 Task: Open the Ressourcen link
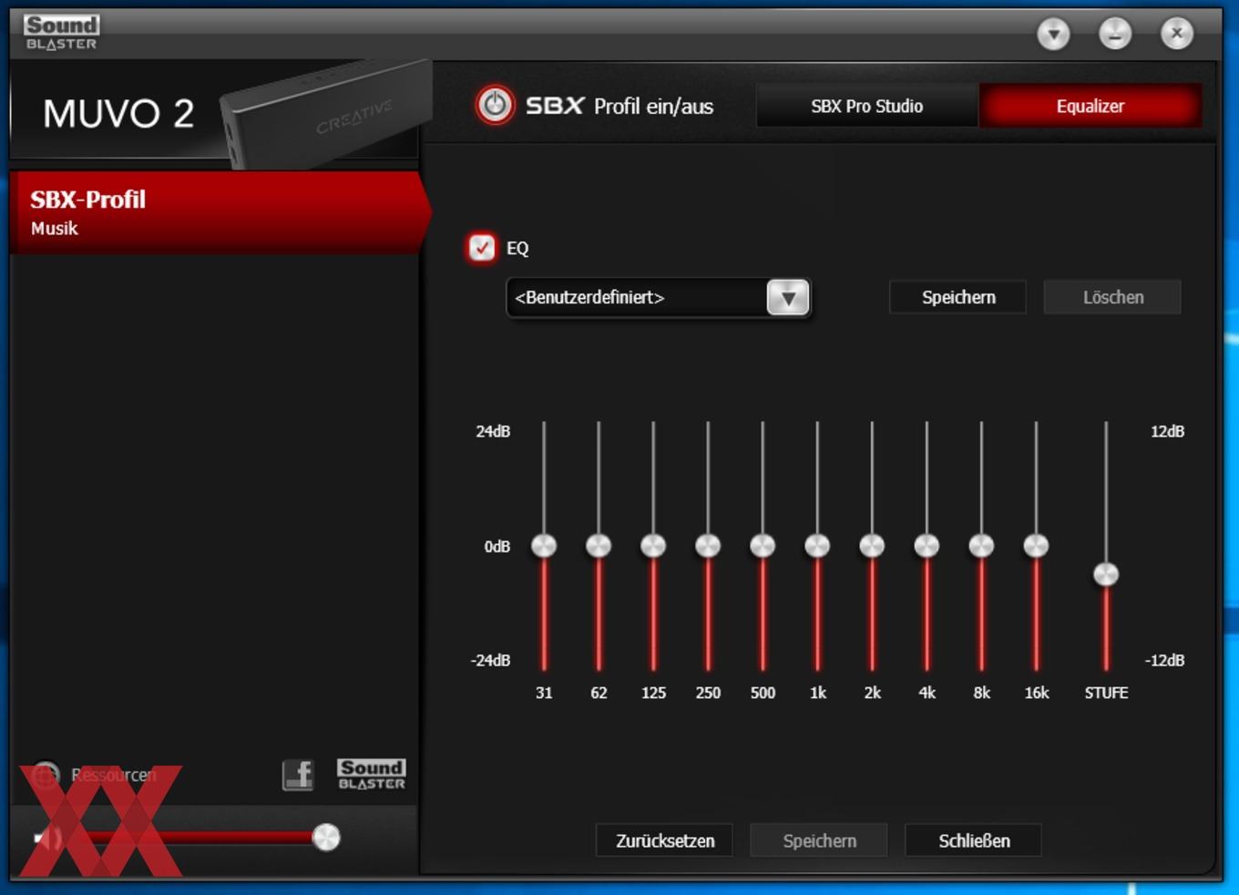(x=114, y=775)
